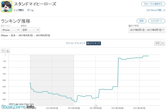Click the globe icon next to 国名
Image resolution: width=166 pixels, height=110 pixels.
point(22,26)
